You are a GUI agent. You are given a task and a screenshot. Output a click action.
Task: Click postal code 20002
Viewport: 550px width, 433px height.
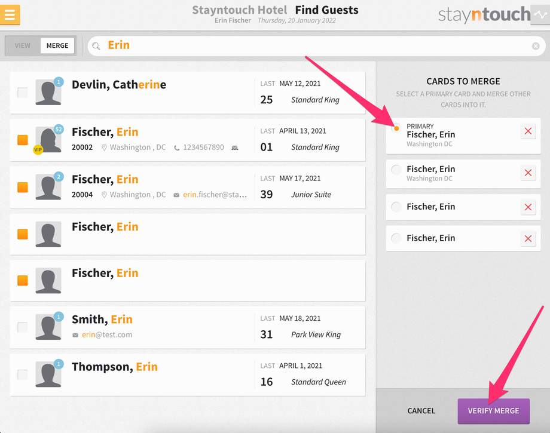tap(82, 148)
